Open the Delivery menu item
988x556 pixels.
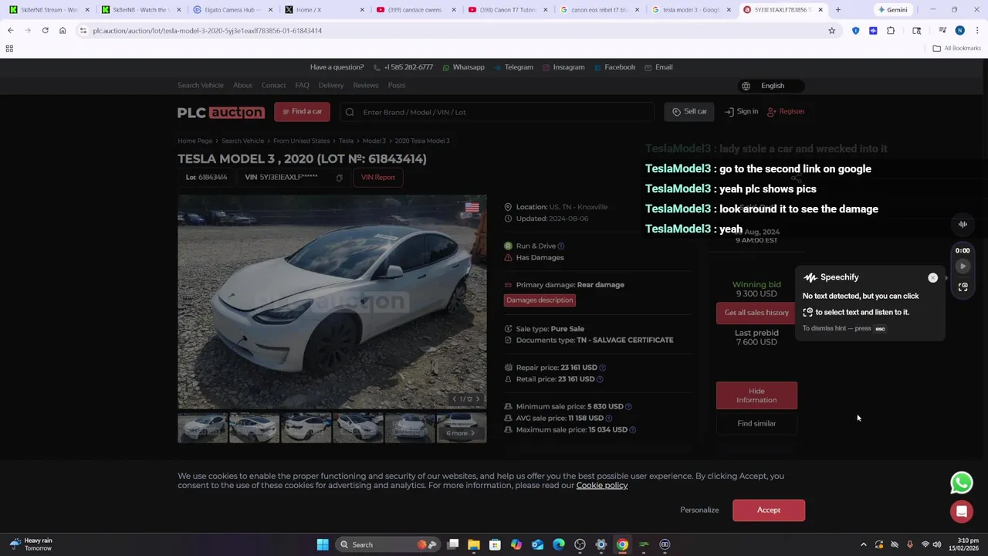330,85
